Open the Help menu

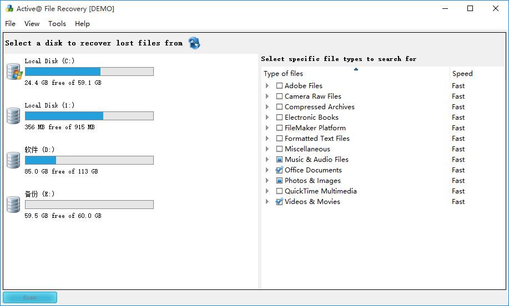(x=82, y=24)
